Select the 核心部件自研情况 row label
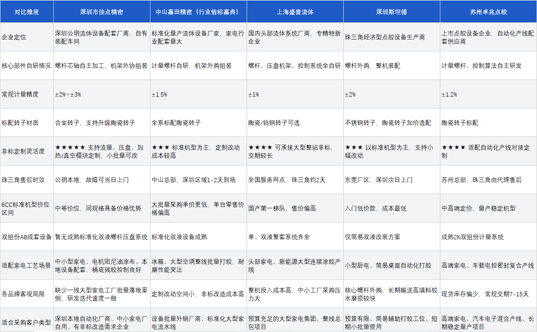 point(27,65)
